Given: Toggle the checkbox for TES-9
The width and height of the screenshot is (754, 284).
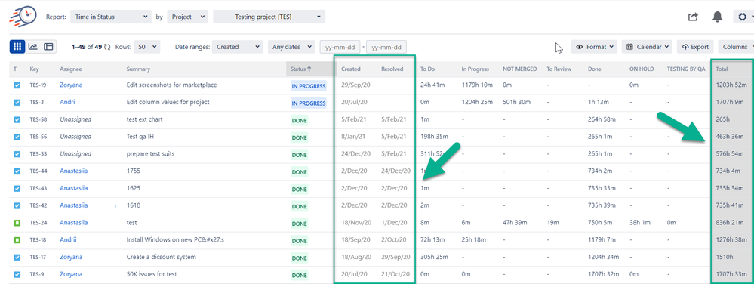Looking at the screenshot, I should coord(17,274).
